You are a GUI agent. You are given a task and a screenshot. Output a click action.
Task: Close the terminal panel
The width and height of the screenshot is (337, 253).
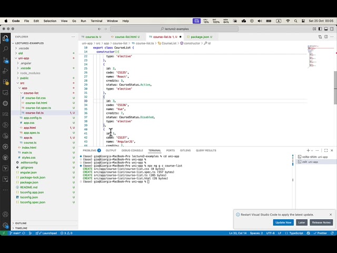(x=332, y=150)
